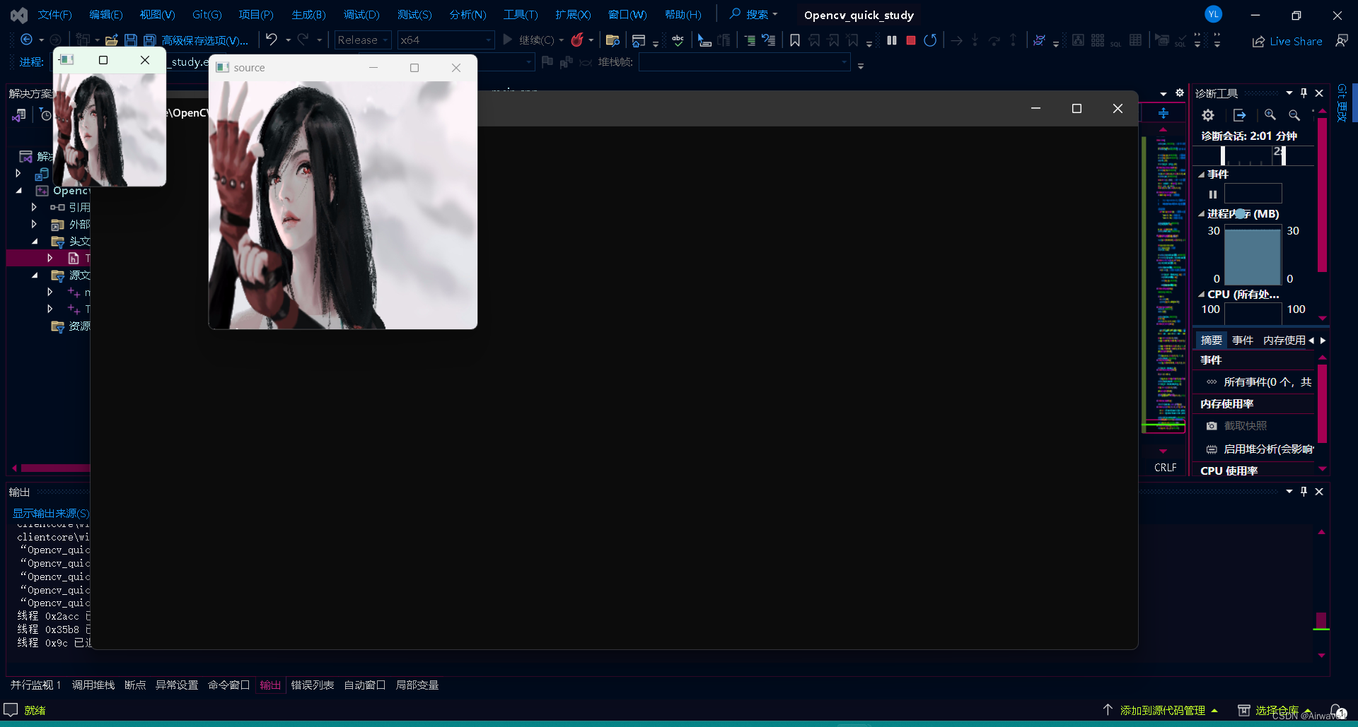Image resolution: width=1358 pixels, height=727 pixels.
Task: Click 高级保存选项(V)... button
Action: pos(205,40)
